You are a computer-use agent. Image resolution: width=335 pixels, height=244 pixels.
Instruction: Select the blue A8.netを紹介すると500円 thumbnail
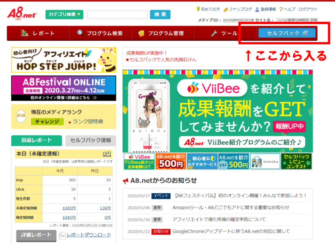tap(234, 161)
